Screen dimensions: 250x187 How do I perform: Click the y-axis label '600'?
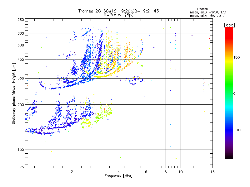[x=21, y=33]
